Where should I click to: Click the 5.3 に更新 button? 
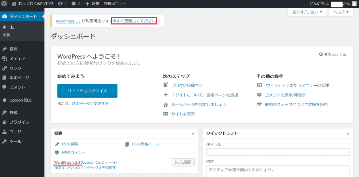183,162
